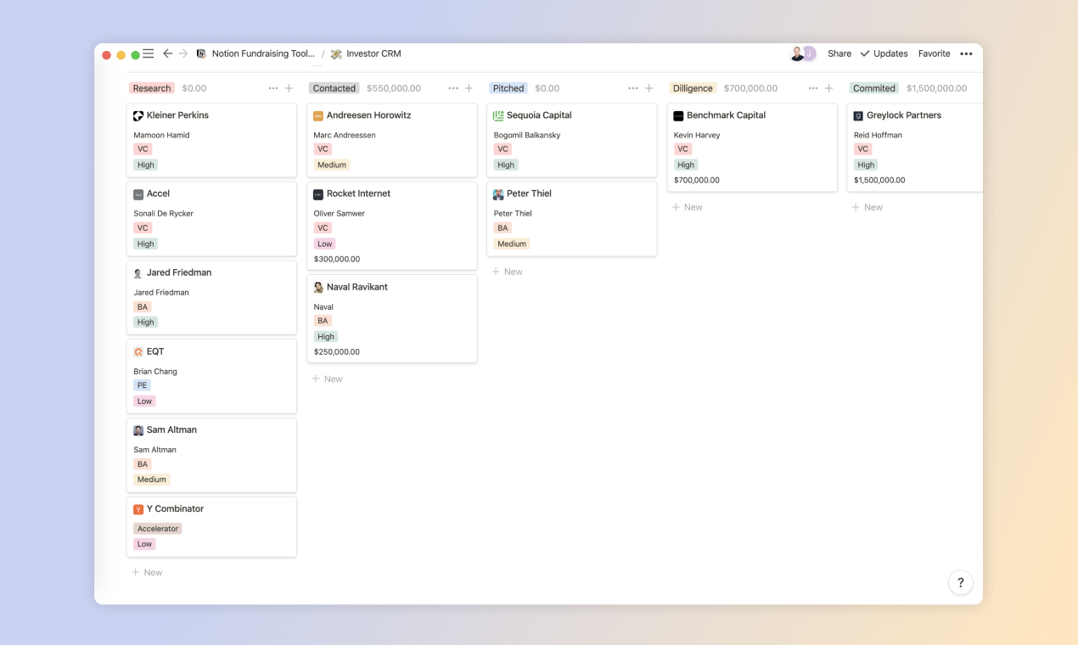Add a card via Research plus icon
Screen dimensions: 1078x645
pos(289,88)
